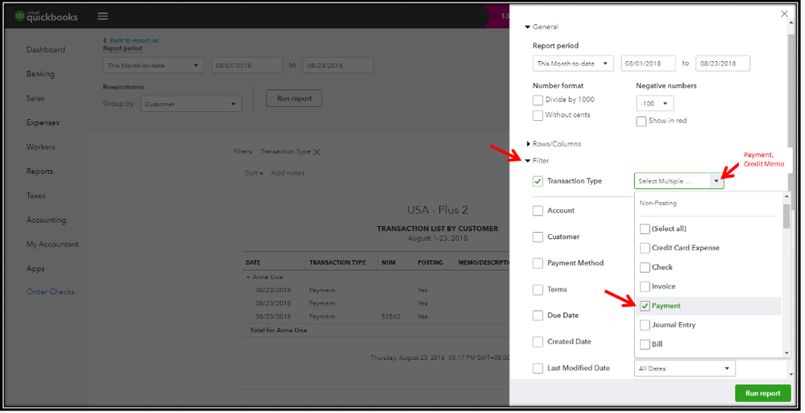This screenshot has height=413, width=805.
Task: Open Banking in the sidebar
Action: pyautogui.click(x=40, y=74)
